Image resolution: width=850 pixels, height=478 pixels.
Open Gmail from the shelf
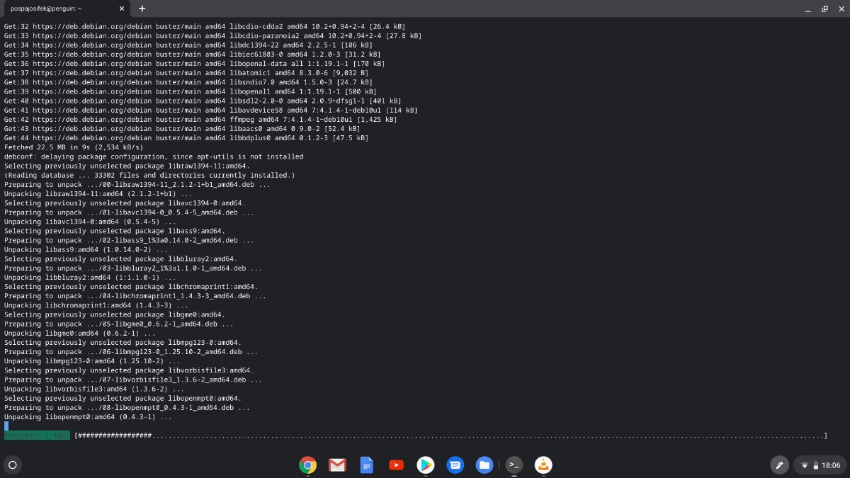pyautogui.click(x=337, y=465)
